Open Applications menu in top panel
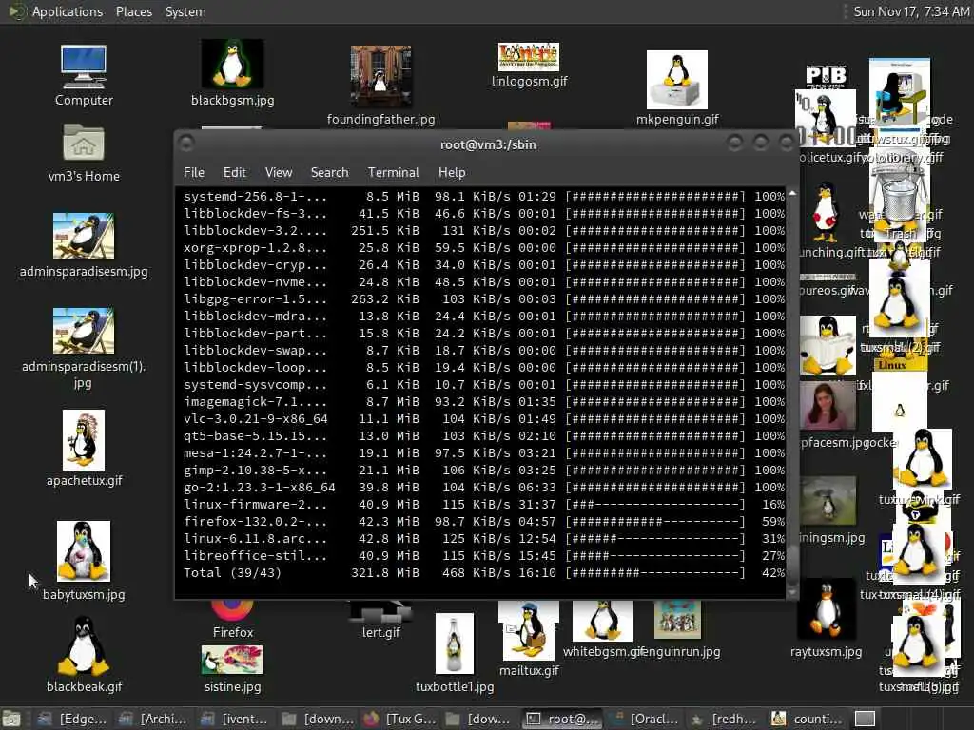974x730 pixels. [68, 11]
